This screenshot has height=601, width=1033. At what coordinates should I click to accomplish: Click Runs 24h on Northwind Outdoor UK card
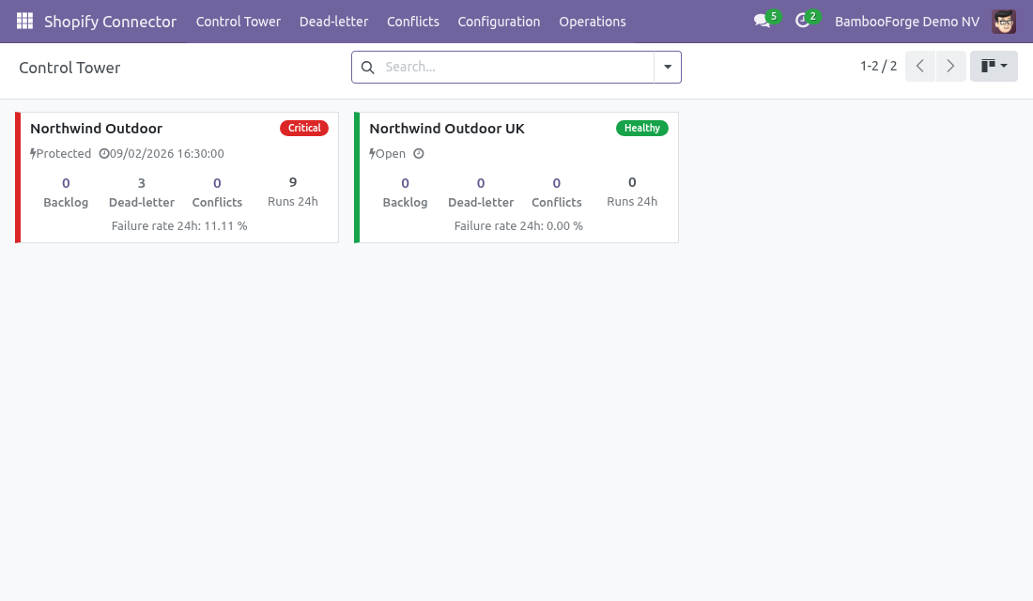point(632,192)
